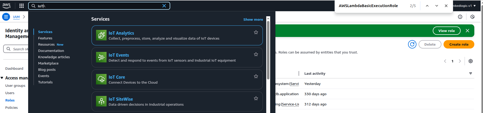Click the Show more services link
The width and height of the screenshot is (483, 113).
point(253,19)
